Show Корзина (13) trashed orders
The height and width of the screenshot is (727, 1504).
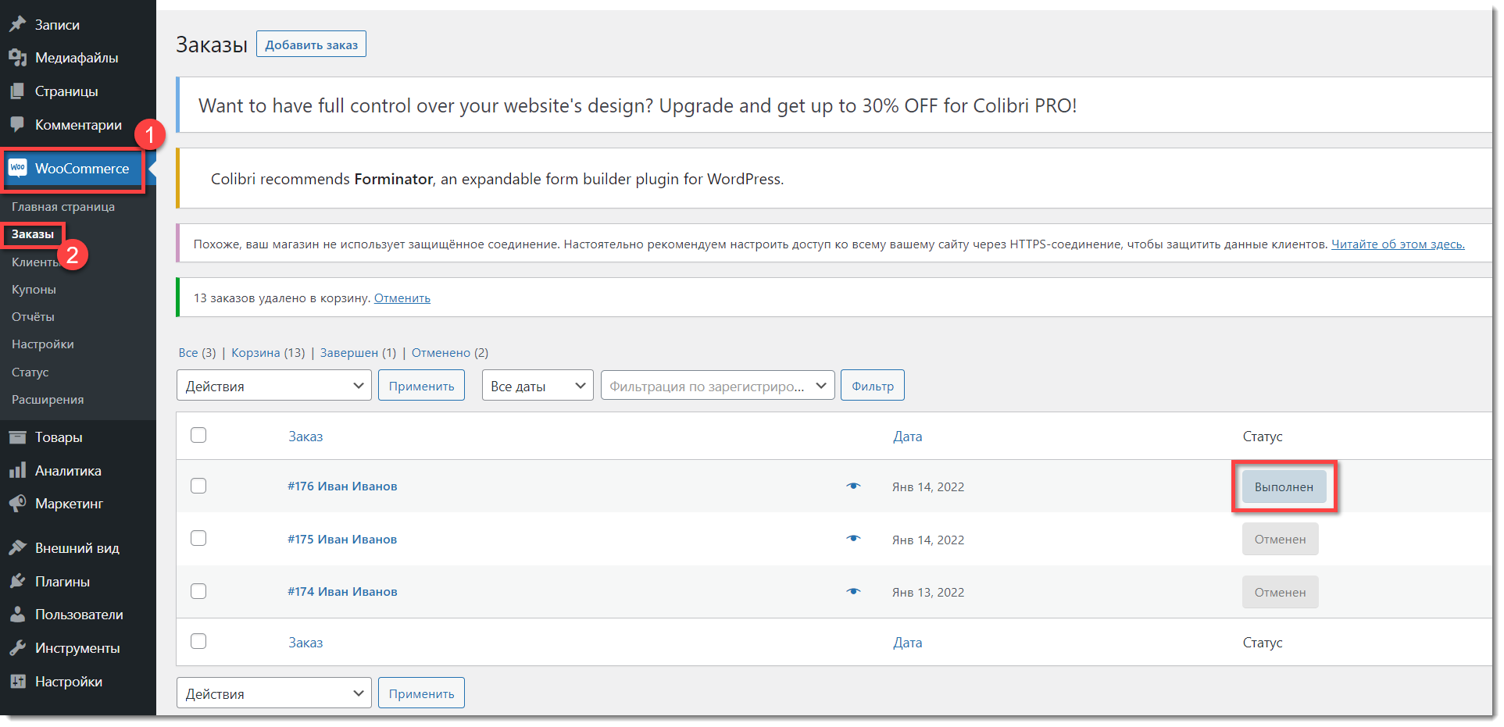pos(268,353)
